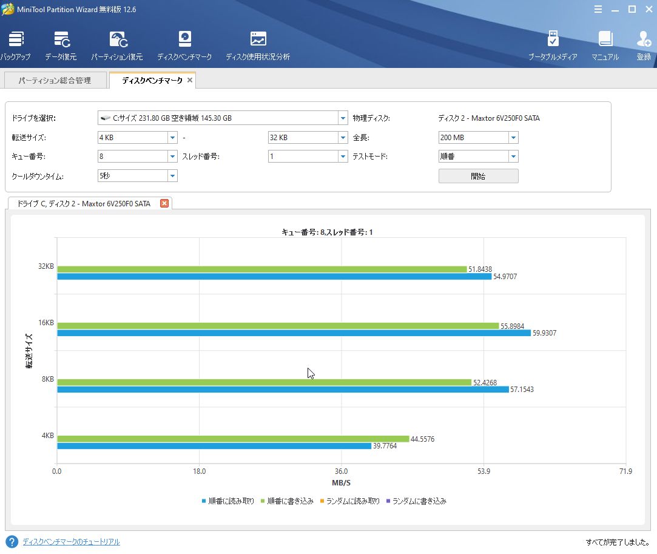Expand the 全長 200 MB dropdown

tap(513, 138)
